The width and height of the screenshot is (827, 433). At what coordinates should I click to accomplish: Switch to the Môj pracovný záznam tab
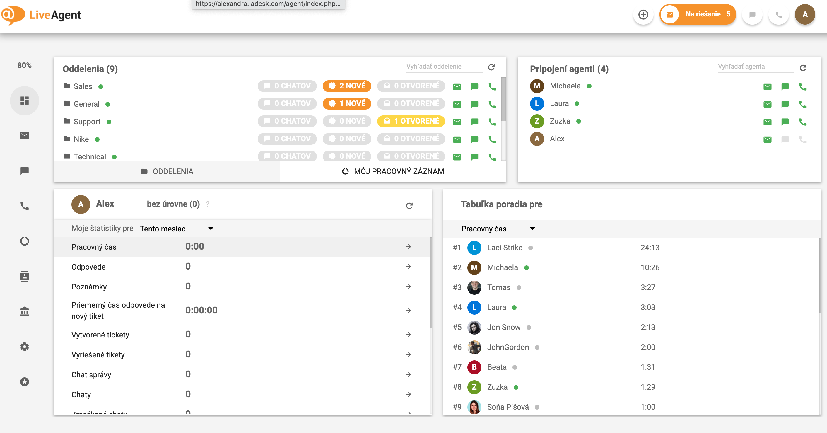click(x=393, y=171)
